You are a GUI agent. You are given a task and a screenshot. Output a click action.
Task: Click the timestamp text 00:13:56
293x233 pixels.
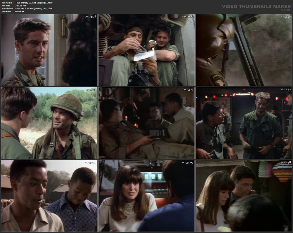(285, 17)
